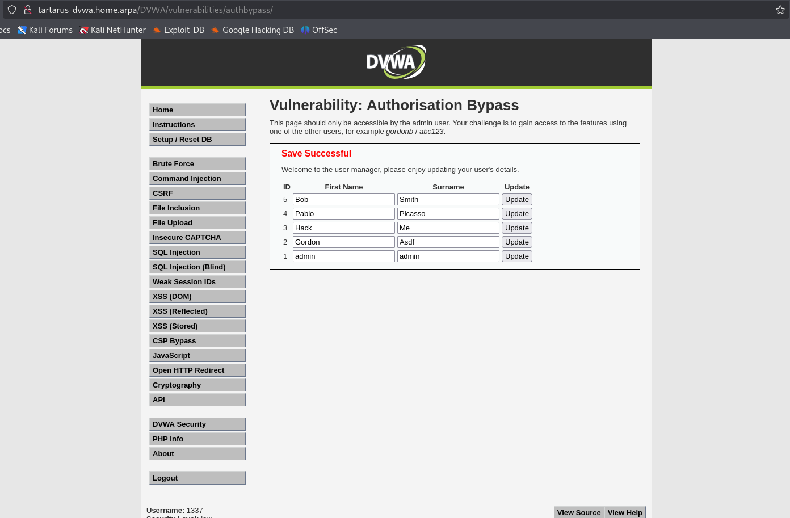Click the View Source button
The height and width of the screenshot is (518, 790).
578,512
